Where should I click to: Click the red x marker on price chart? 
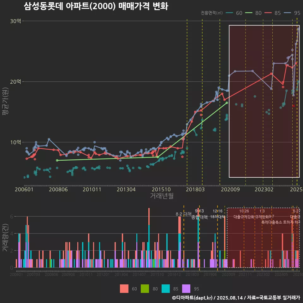coord(294,106)
